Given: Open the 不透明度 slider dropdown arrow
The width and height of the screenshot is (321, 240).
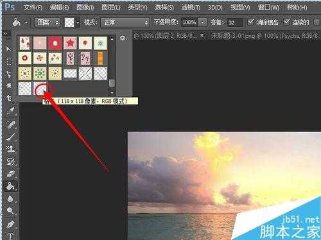Looking at the screenshot, I should tap(202, 22).
